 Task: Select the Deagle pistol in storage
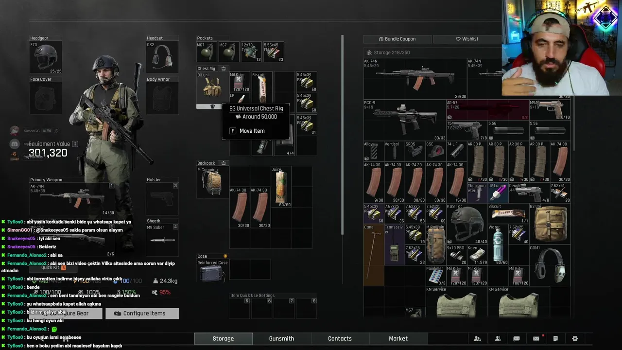(x=529, y=192)
